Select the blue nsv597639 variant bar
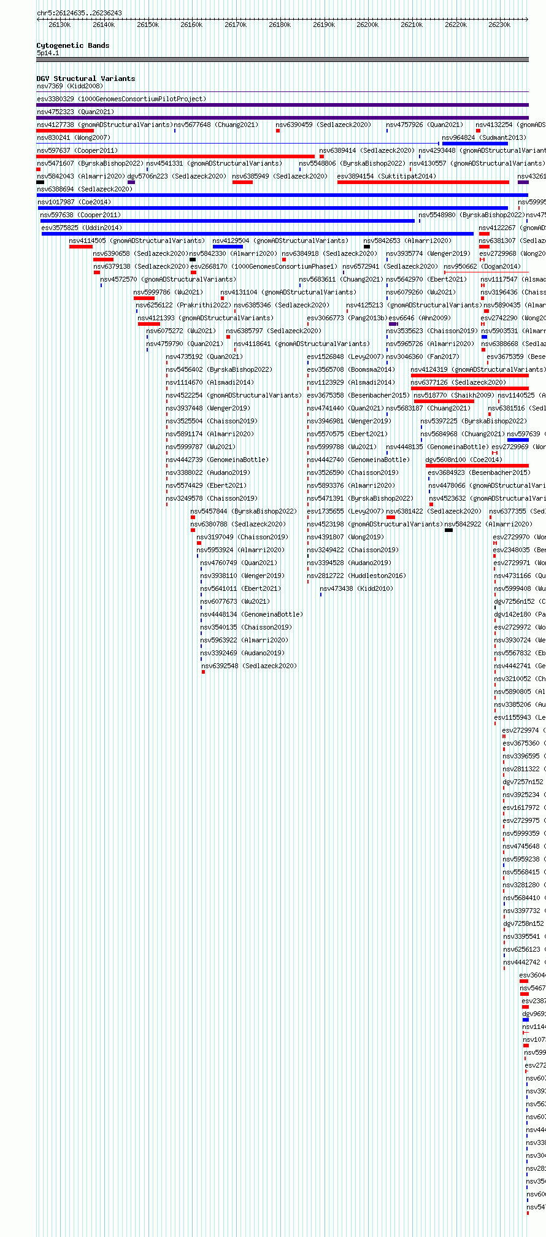 point(518,440)
